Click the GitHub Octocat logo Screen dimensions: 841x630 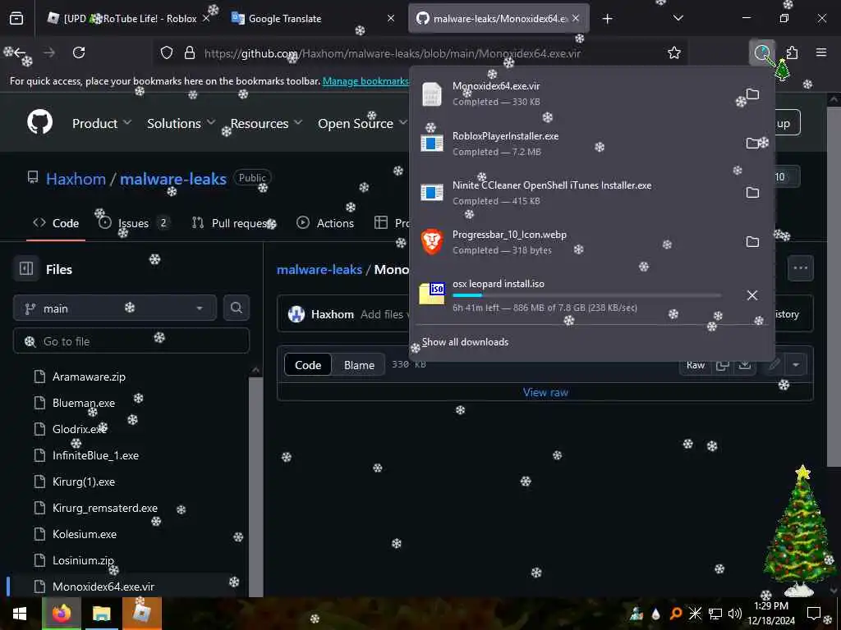tap(40, 122)
